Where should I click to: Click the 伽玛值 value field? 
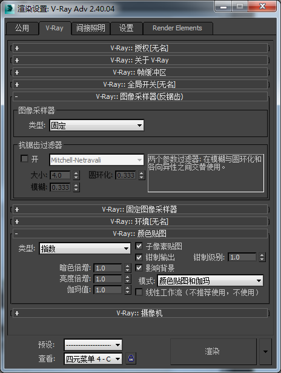(108, 290)
